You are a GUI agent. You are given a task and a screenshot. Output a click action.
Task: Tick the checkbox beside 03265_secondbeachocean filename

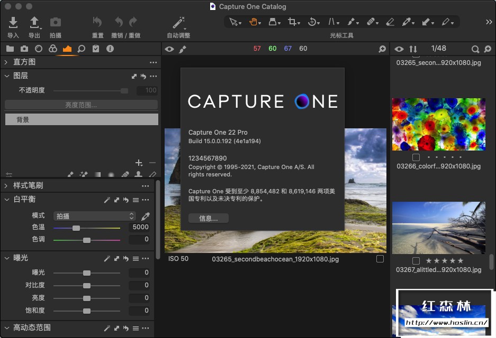380,259
